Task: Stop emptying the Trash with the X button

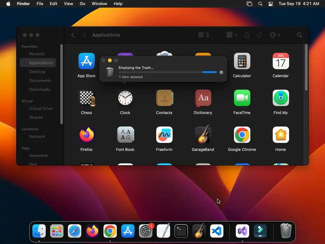Action: (221, 72)
